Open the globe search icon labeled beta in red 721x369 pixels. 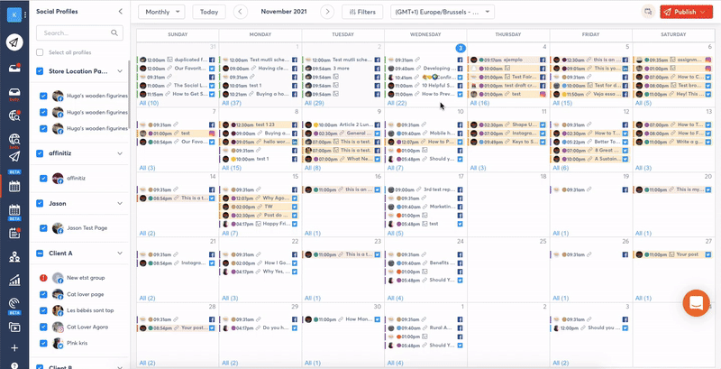(14, 140)
